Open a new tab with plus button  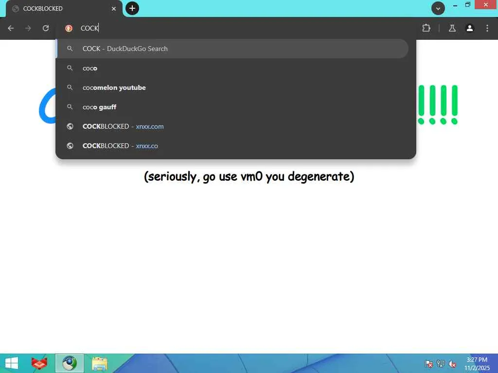click(132, 8)
